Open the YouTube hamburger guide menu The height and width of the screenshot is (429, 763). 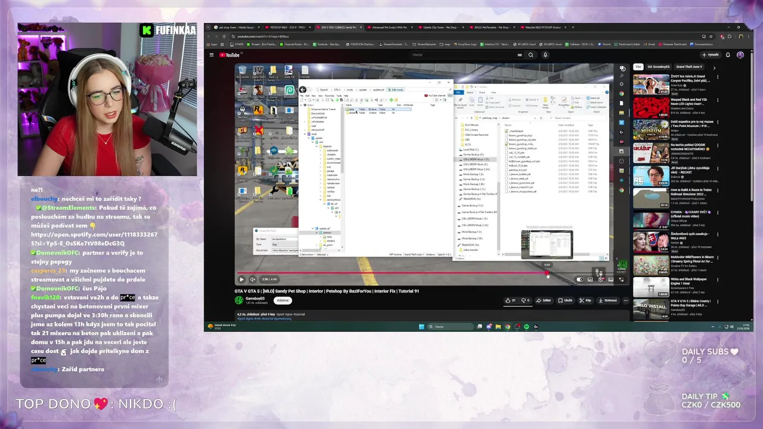tap(211, 55)
